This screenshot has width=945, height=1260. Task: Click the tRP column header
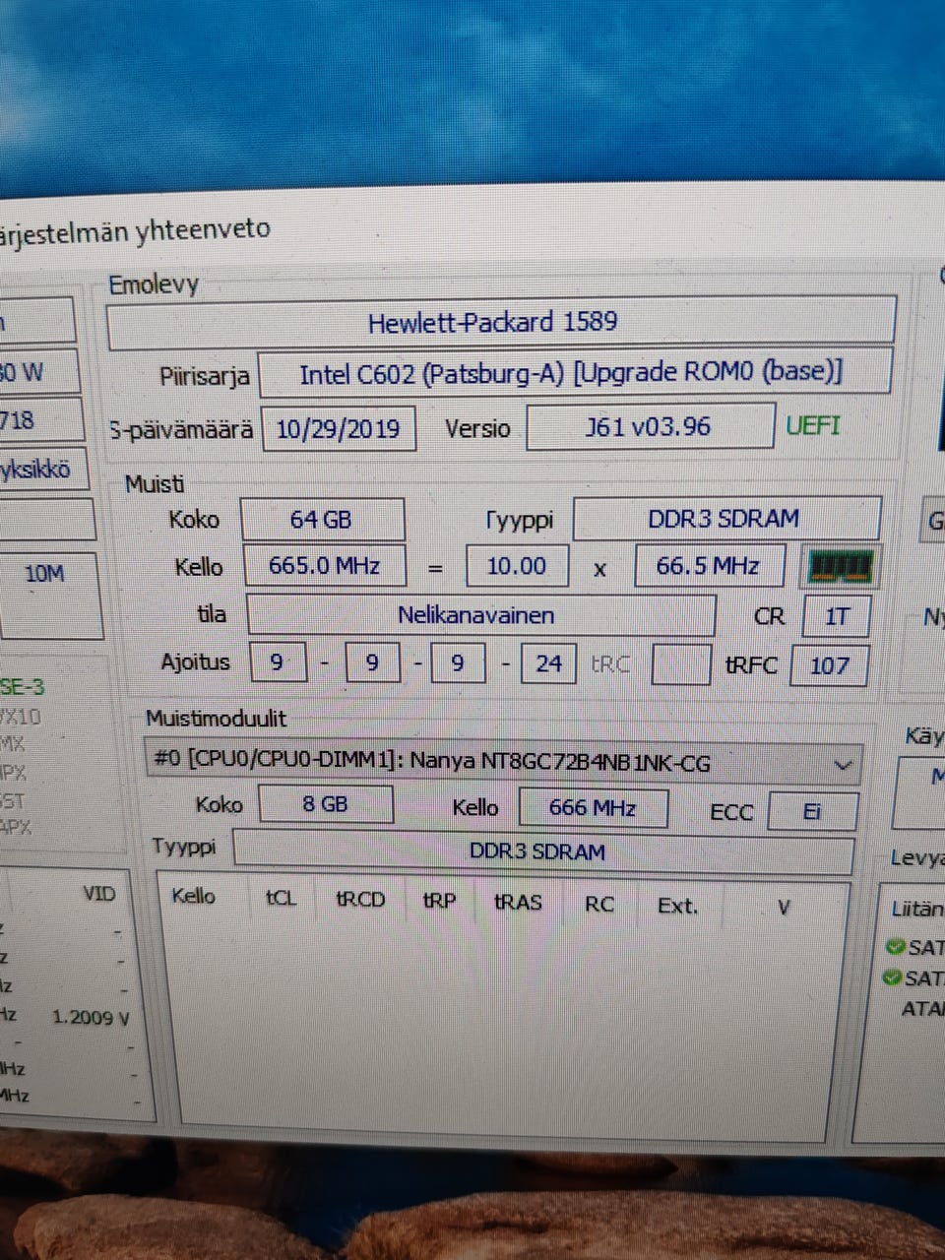[x=439, y=901]
